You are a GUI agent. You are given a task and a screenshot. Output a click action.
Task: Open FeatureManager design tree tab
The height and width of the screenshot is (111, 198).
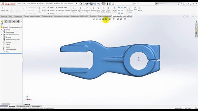(x=2, y=22)
